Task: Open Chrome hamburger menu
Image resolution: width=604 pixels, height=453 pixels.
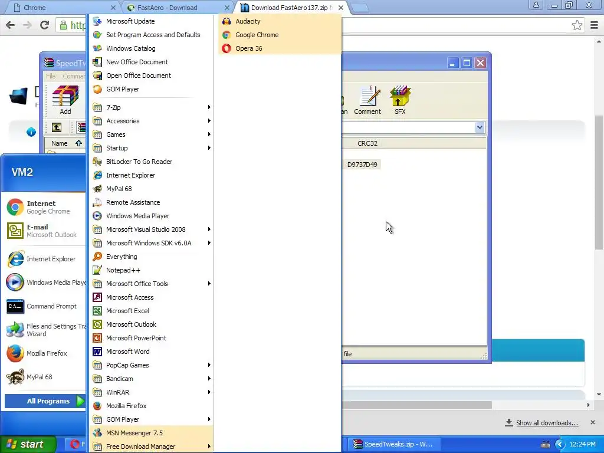Action: click(594, 25)
